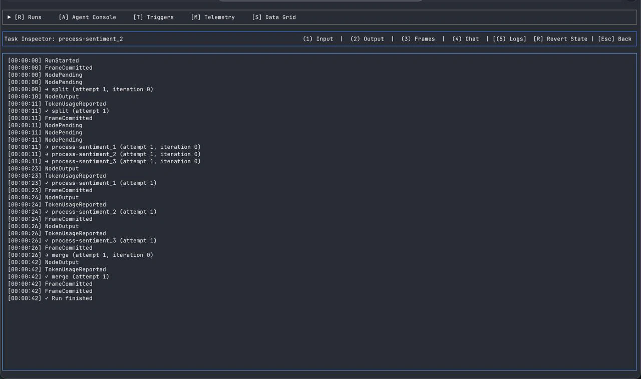Click the completed process-sentiment_1 (attempt 1) line
This screenshot has height=379, width=641.
point(82,183)
